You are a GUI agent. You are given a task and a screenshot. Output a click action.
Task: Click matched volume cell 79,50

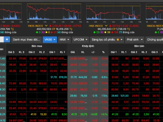(x=84, y=96)
